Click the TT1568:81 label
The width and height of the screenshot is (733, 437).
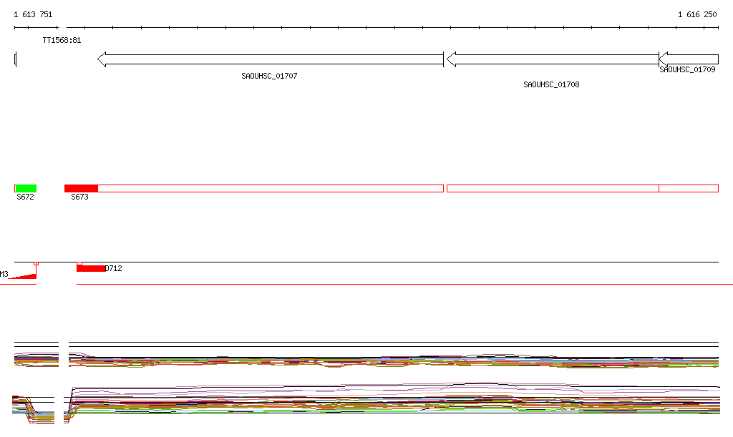point(62,41)
